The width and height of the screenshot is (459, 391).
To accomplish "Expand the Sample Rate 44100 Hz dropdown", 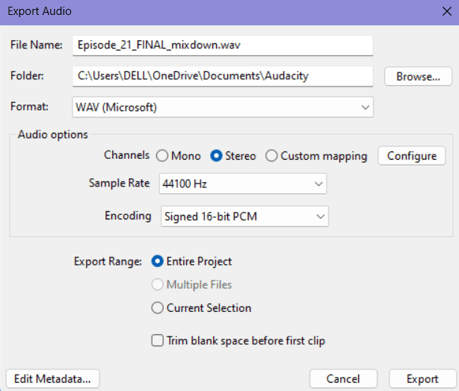I will (x=243, y=184).
